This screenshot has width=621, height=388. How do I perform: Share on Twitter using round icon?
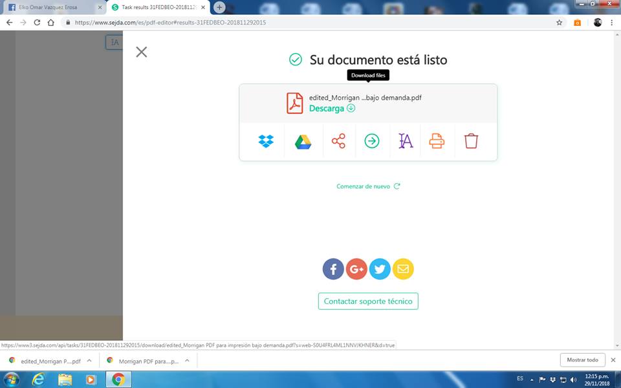(x=380, y=269)
